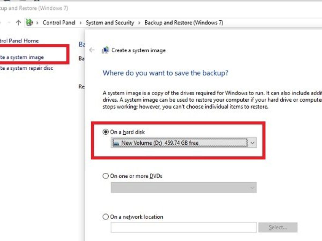The width and height of the screenshot is (322, 241).
Task: Open the disabled DVD drive dropdown
Action: click(184, 187)
